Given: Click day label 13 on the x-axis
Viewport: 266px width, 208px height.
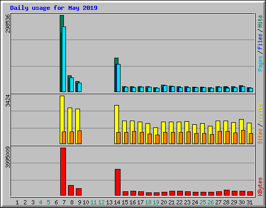Looking at the screenshot, I should tap(109, 202).
